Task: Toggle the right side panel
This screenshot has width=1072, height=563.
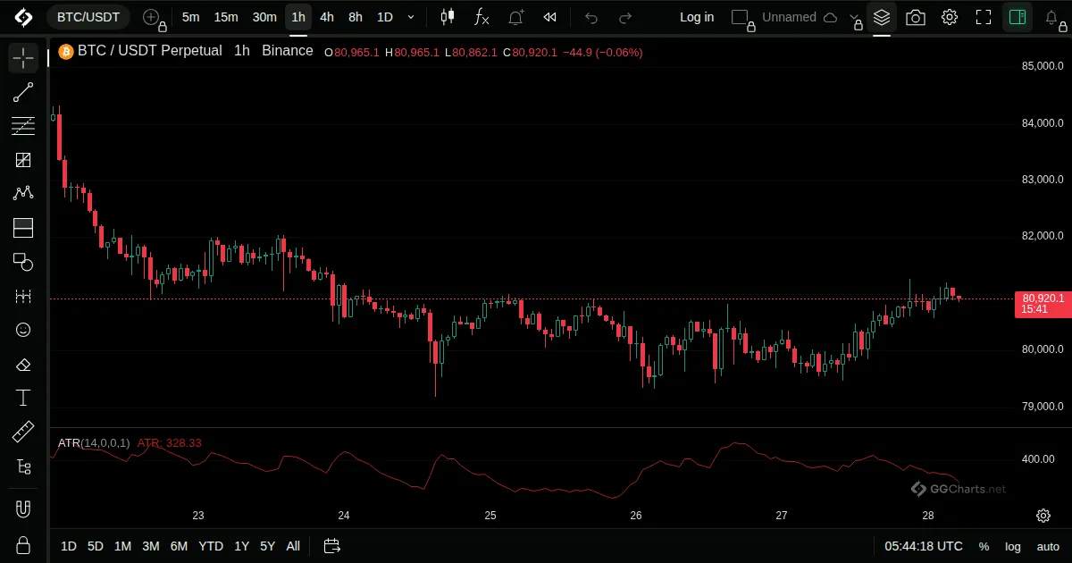Action: click(1017, 17)
